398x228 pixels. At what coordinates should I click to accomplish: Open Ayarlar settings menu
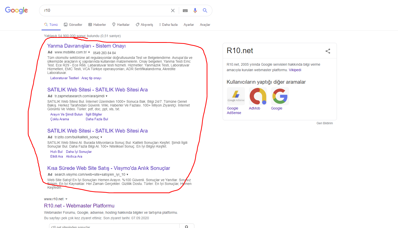coord(189,25)
